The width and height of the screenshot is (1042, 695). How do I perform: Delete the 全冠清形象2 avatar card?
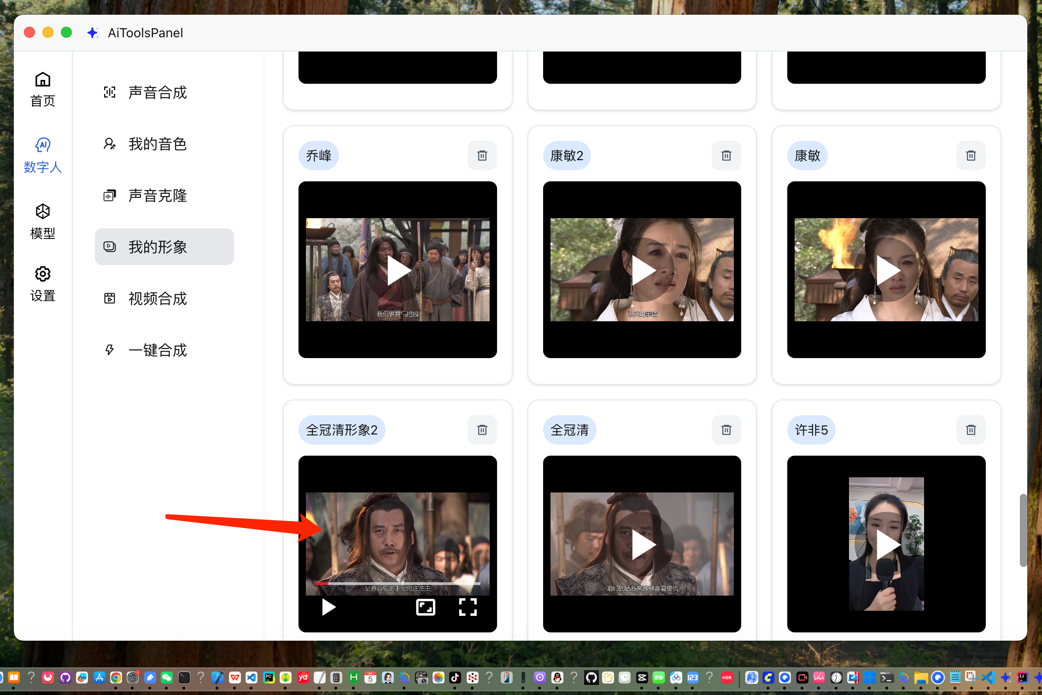[482, 430]
